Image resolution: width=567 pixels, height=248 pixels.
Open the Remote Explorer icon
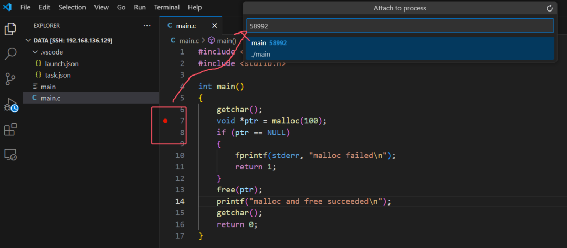[x=10, y=154]
